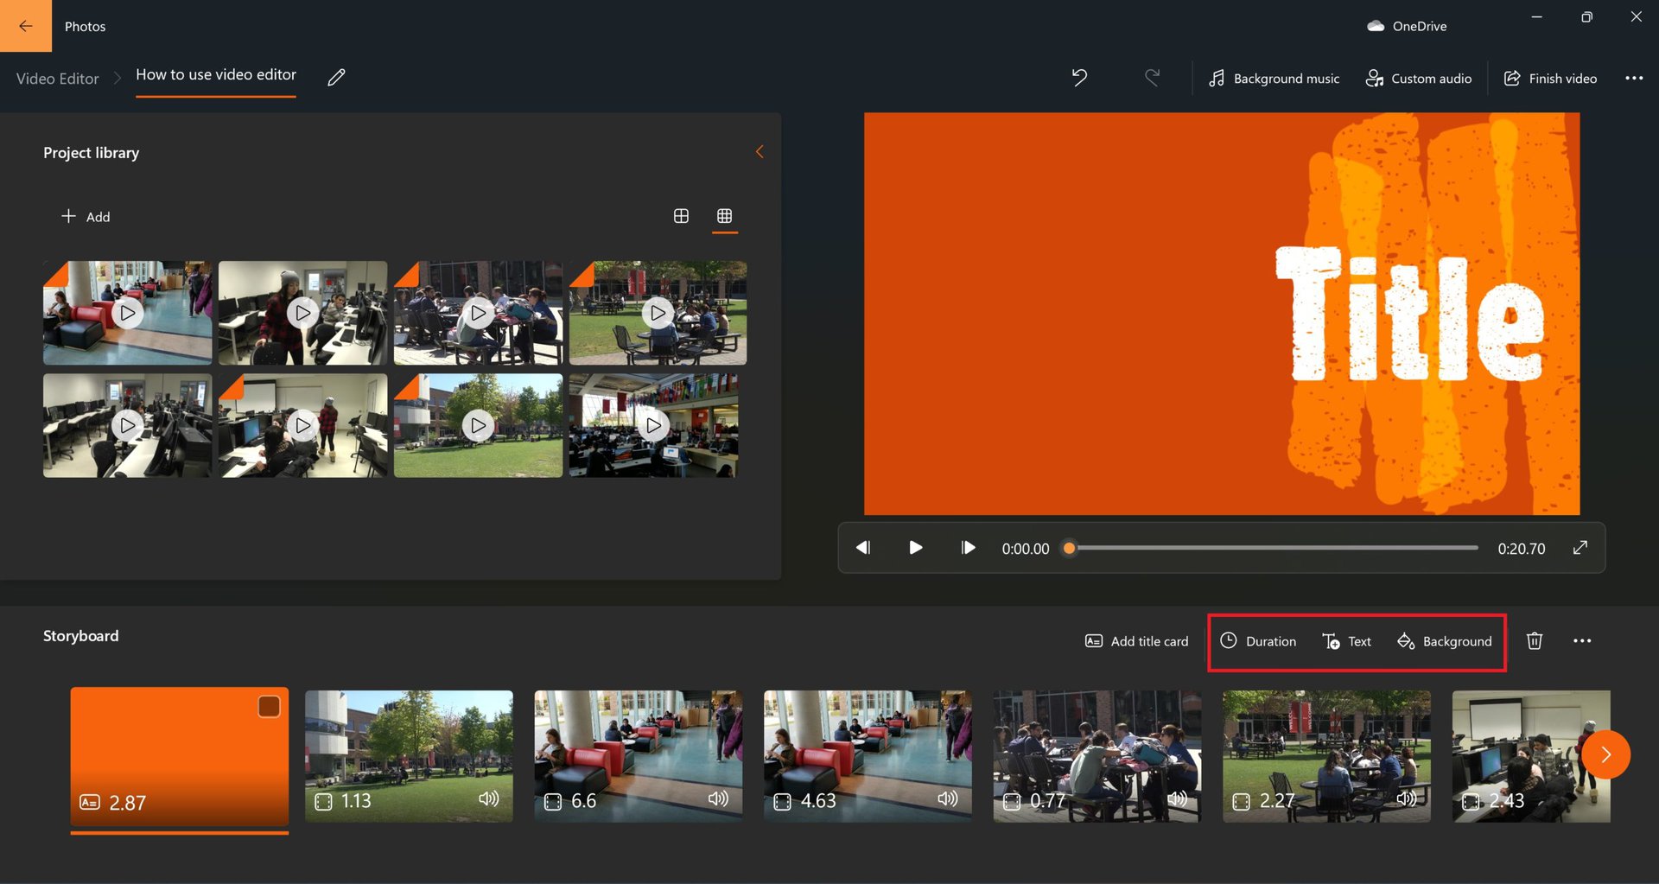Select library clip of lawn picnic tables

[658, 313]
